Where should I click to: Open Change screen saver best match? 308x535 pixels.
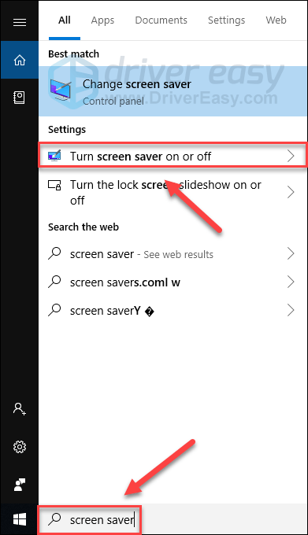tap(173, 91)
